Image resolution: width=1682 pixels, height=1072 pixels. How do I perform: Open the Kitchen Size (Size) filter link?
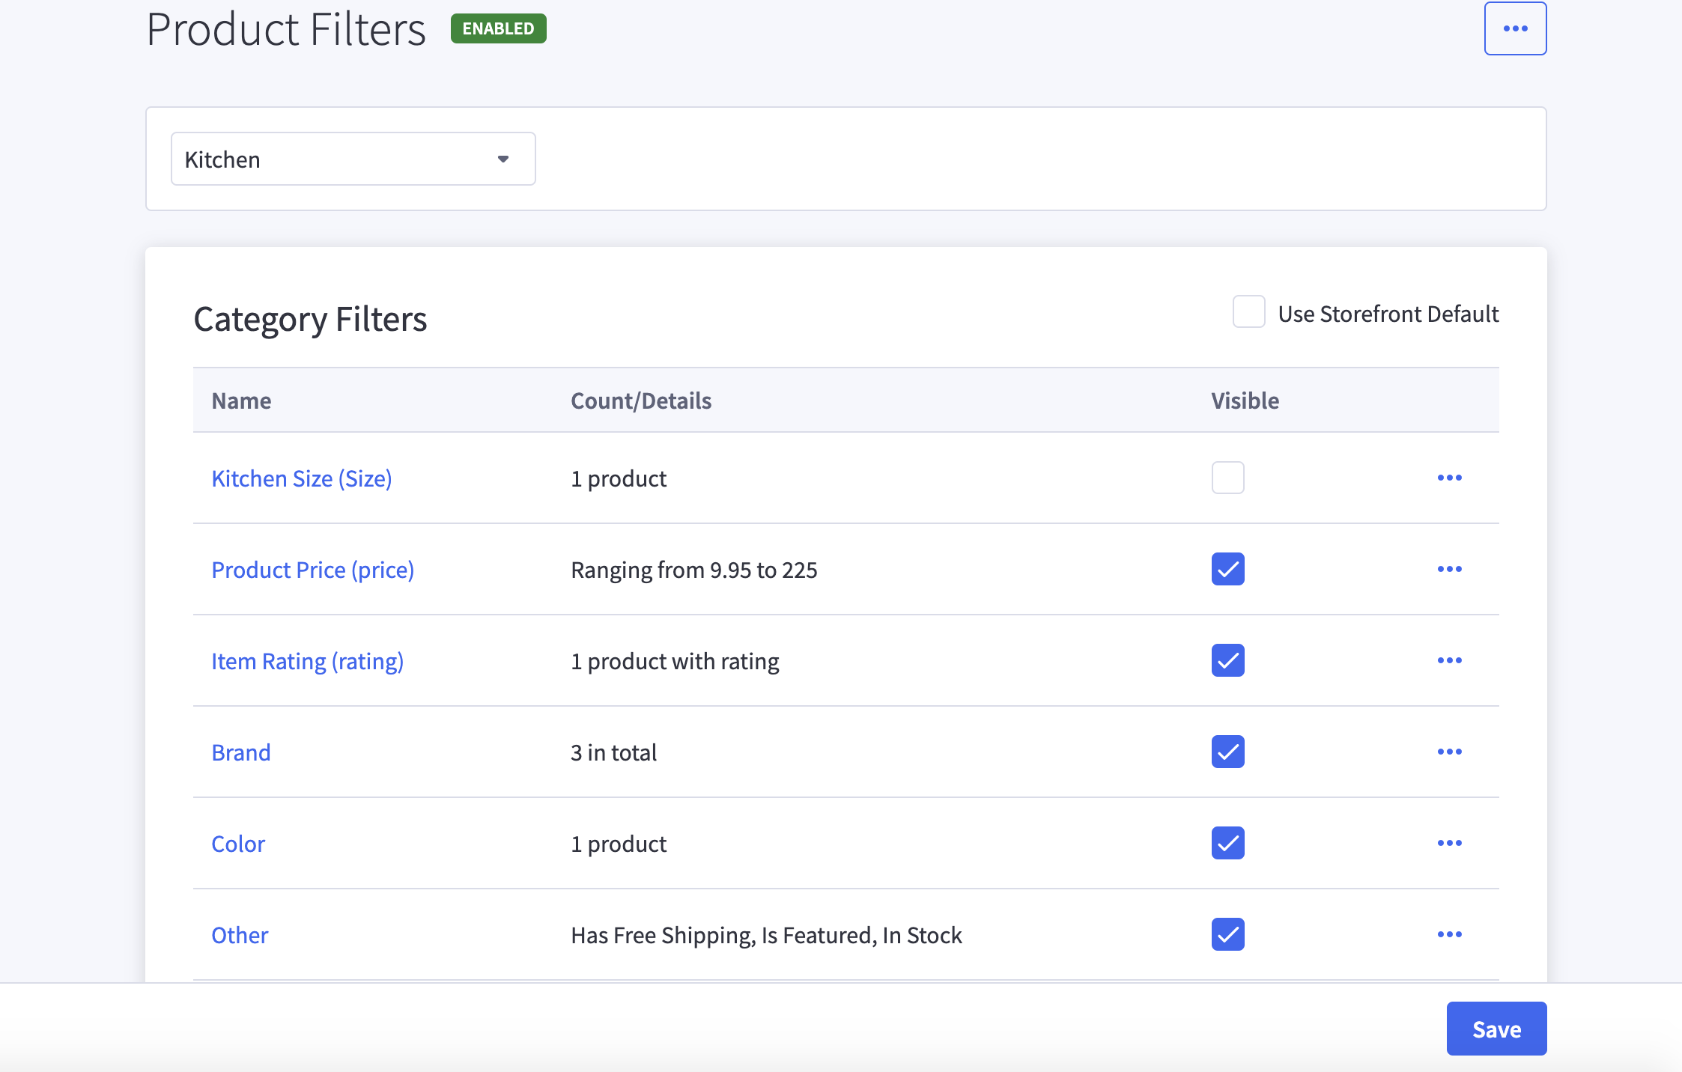[x=302, y=478]
